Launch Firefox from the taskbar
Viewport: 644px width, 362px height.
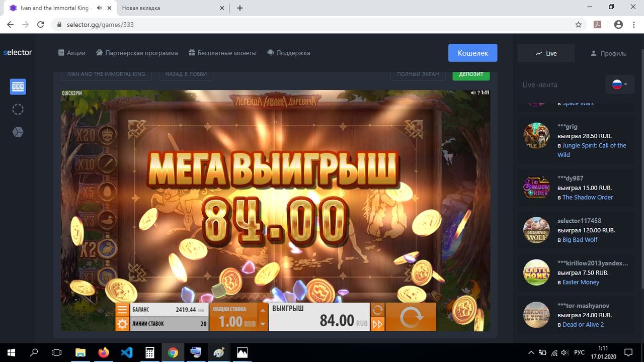(104, 352)
